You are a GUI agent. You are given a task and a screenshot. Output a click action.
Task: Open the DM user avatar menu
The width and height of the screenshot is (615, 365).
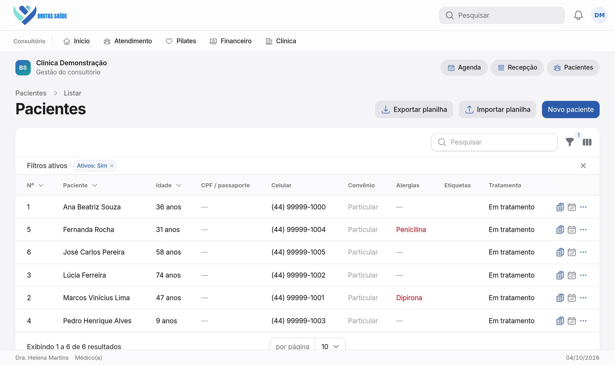[599, 15]
